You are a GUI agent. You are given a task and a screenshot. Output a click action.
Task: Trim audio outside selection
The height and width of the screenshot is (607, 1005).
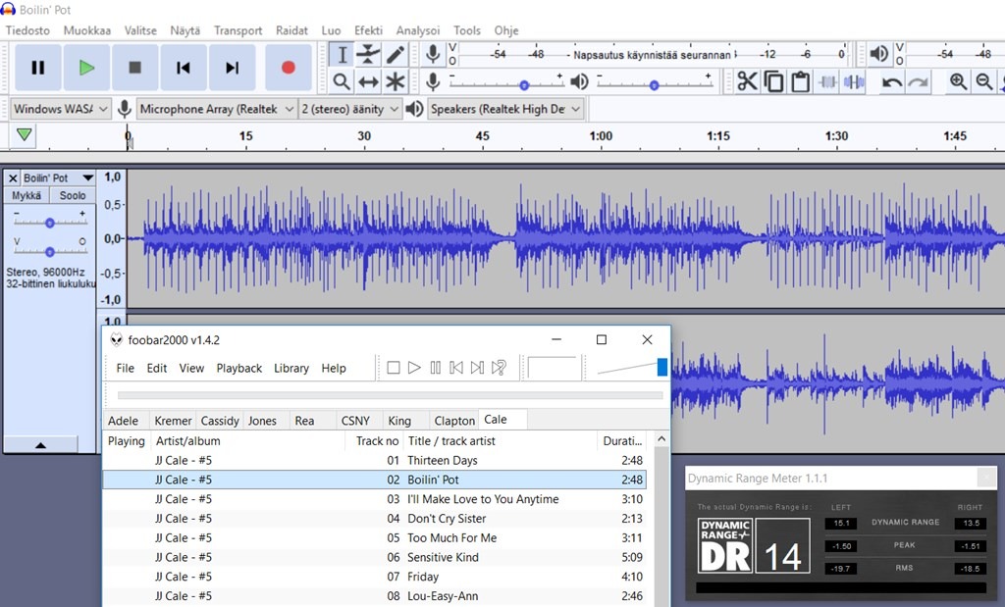(827, 82)
